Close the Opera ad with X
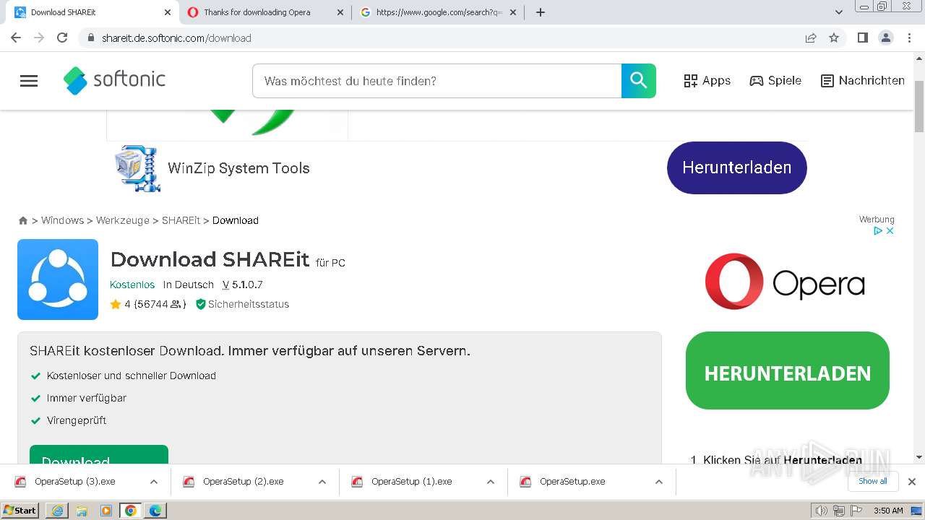The height and width of the screenshot is (520, 925). 890,231
